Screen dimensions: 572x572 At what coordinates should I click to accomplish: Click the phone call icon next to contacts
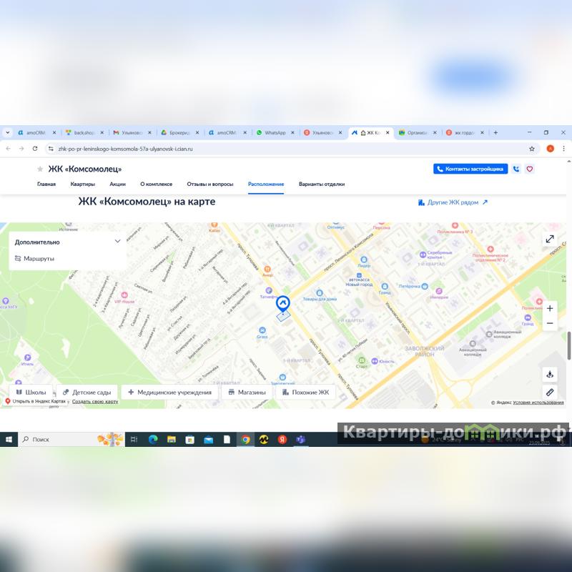pyautogui.click(x=516, y=169)
